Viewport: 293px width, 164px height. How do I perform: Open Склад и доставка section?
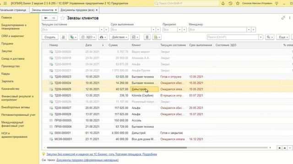[x=13, y=59]
